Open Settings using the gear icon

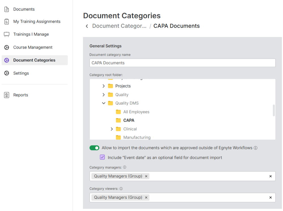pyautogui.click(x=6, y=73)
